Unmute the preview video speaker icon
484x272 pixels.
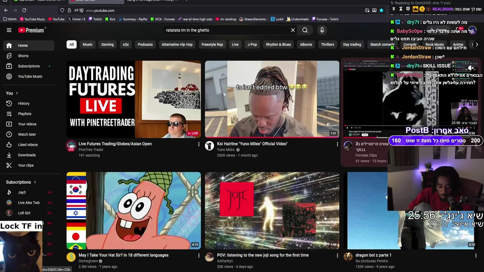click(471, 68)
